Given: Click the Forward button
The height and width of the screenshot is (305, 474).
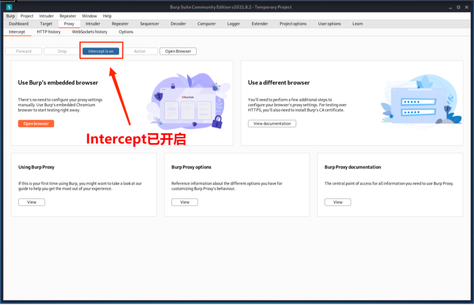Looking at the screenshot, I should 23,51.
